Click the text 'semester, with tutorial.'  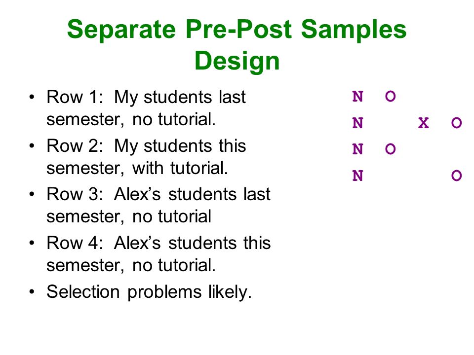click(137, 168)
